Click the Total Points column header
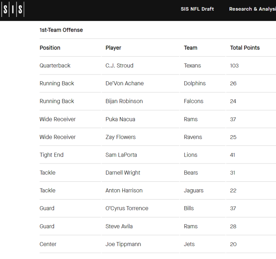 (x=245, y=48)
